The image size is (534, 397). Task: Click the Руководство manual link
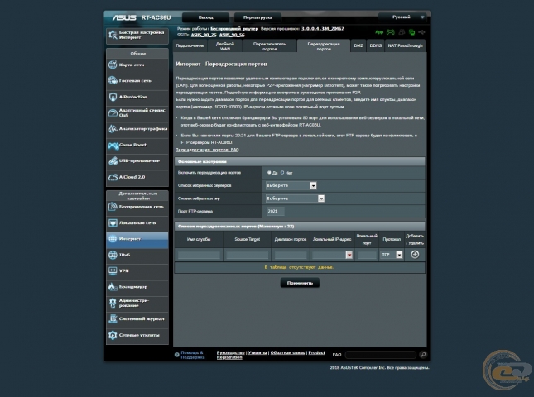[230, 353]
